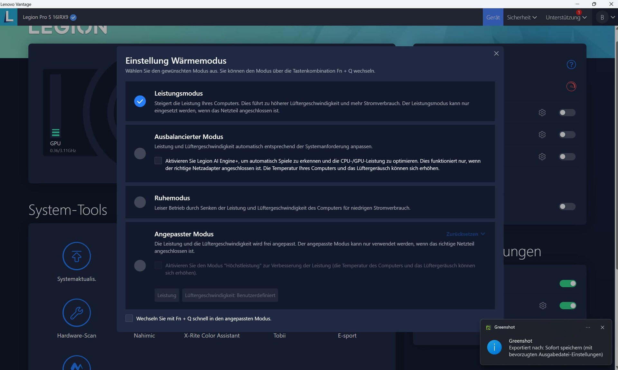Screen dimensions: 618x370
Task: Open the Sicherheit dropdown menu
Action: point(521,17)
